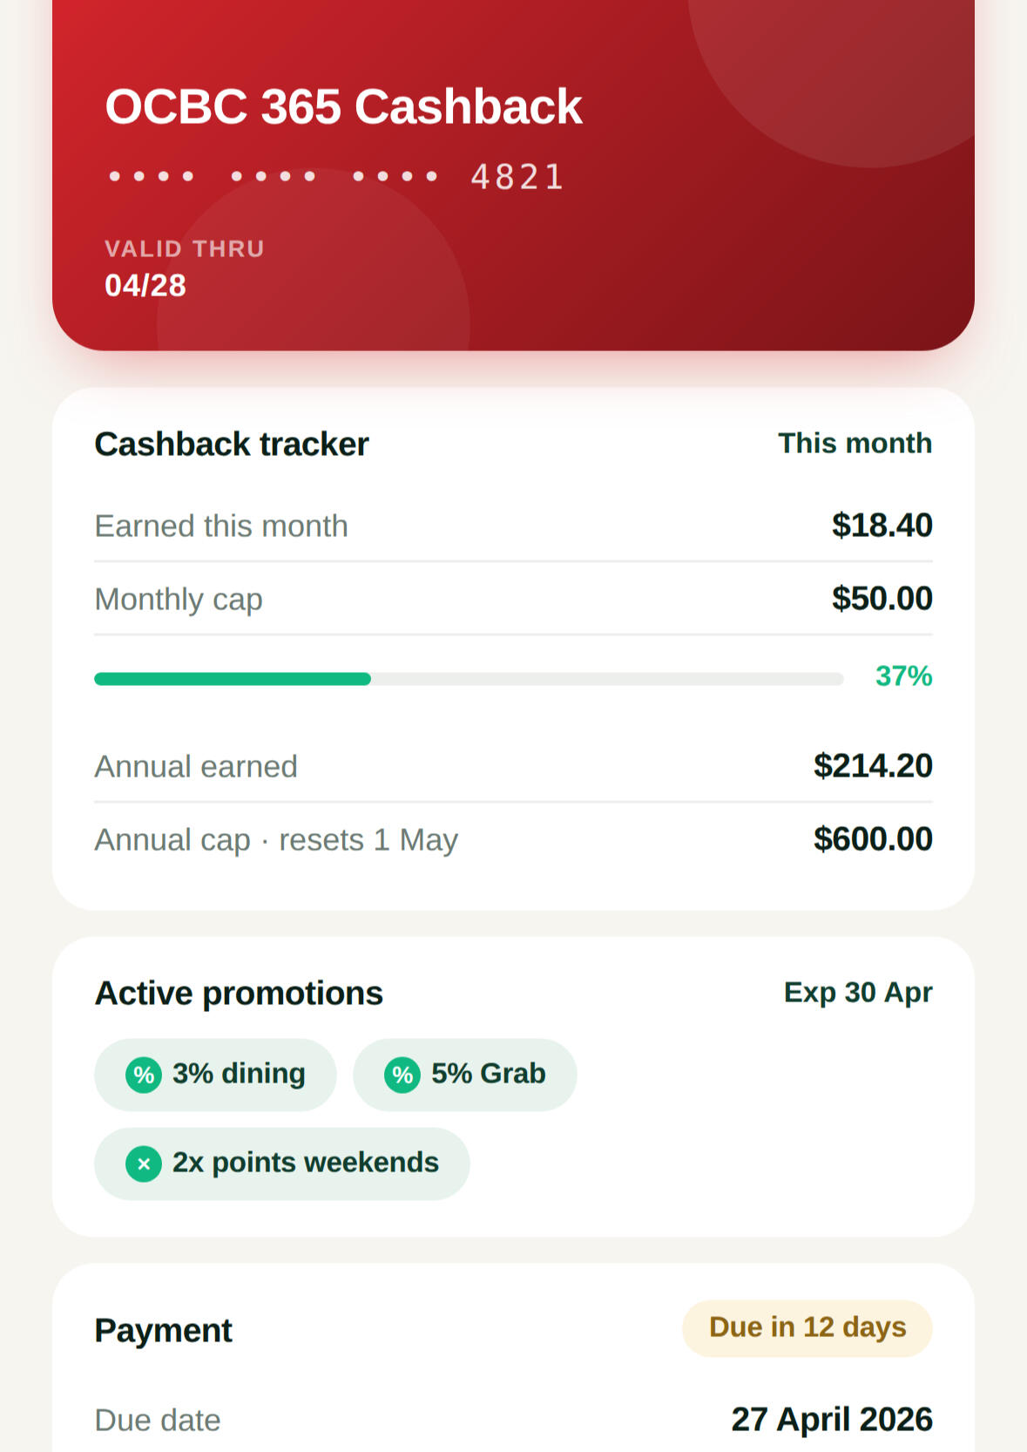
Task: Click the Exp 30 Apr label
Action: click(x=858, y=992)
